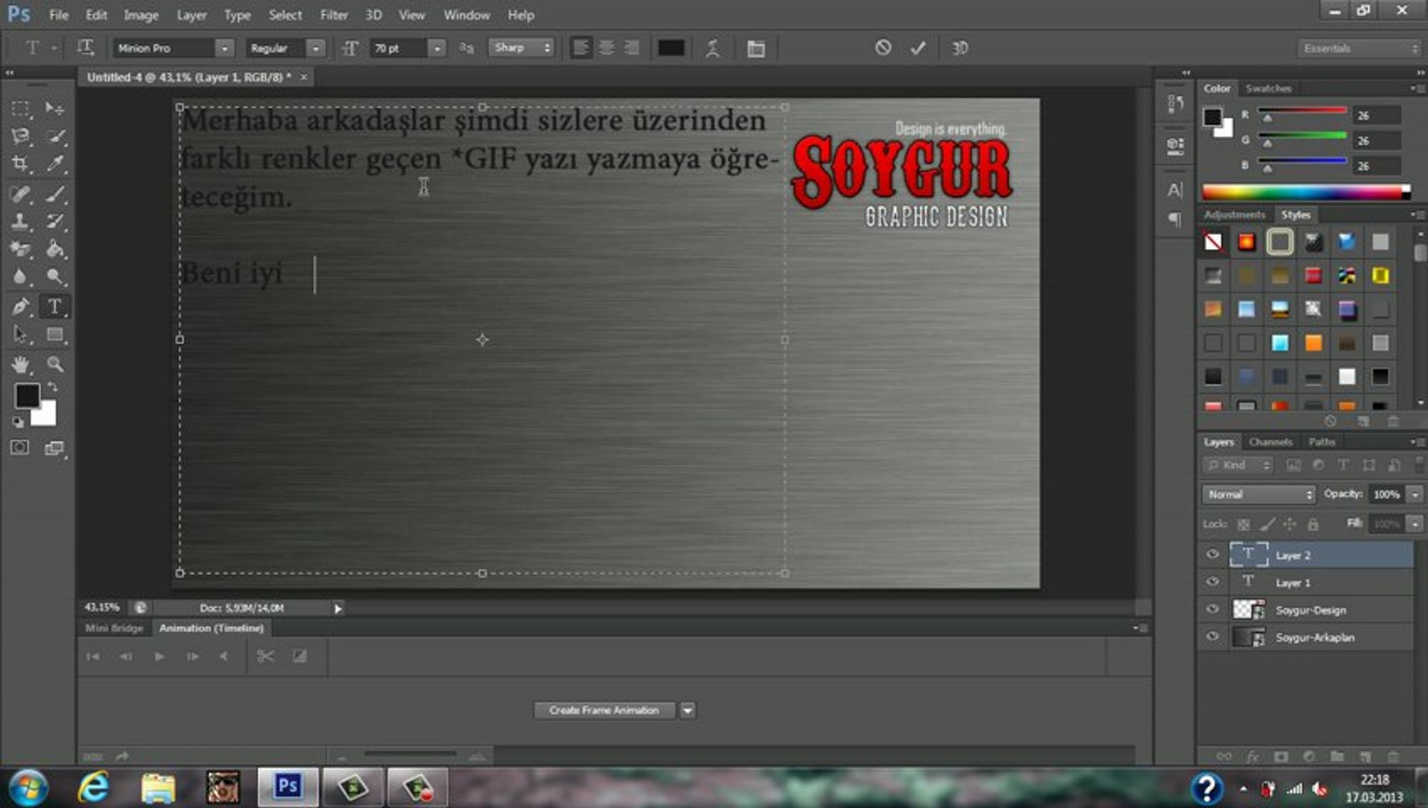Select the Move tool
1428x808 pixels.
point(55,108)
